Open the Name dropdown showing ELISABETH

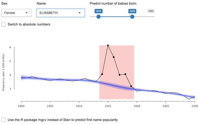pos(61,13)
